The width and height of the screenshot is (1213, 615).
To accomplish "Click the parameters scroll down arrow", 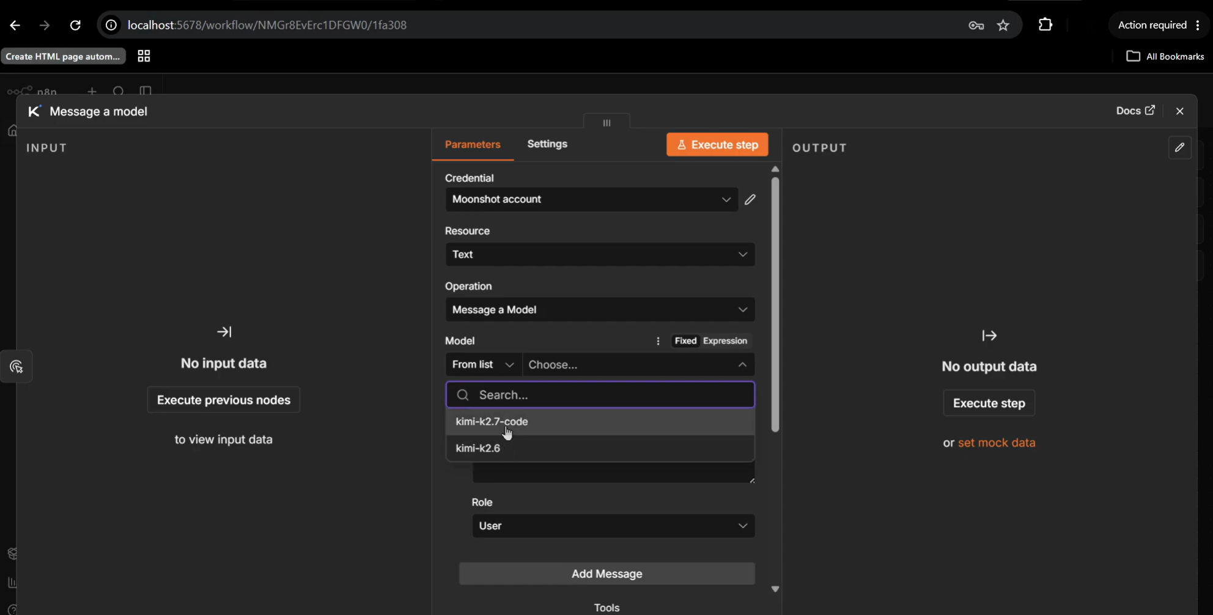I will [775, 589].
